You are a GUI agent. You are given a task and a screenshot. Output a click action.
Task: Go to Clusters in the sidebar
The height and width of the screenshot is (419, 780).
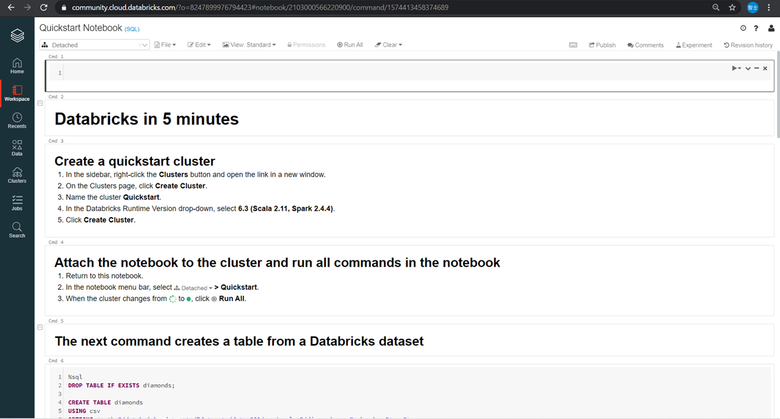point(17,175)
